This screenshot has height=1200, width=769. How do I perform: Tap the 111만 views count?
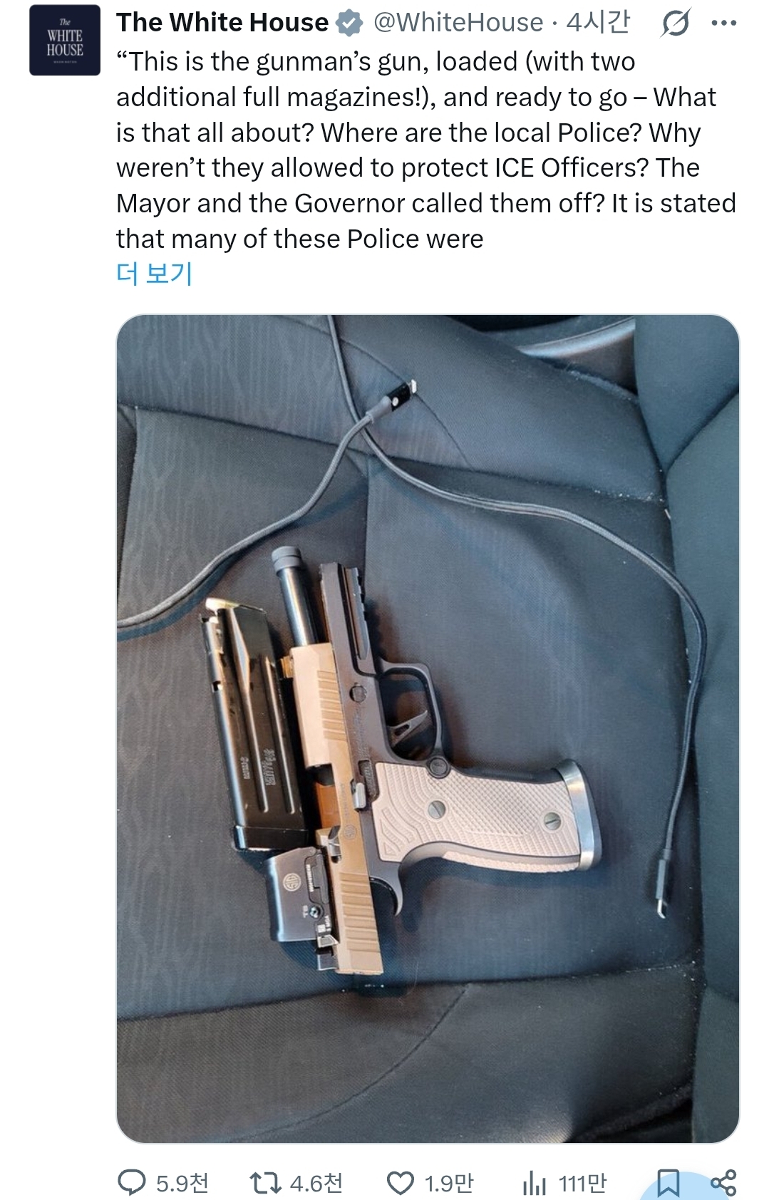coord(582,1183)
